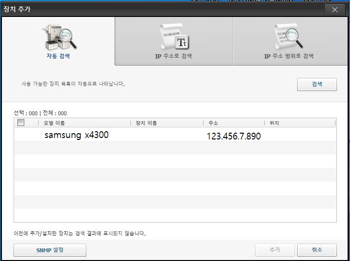Open the SNMP 설정 button
Image resolution: width=350 pixels, height=261 pixels.
coord(50,250)
